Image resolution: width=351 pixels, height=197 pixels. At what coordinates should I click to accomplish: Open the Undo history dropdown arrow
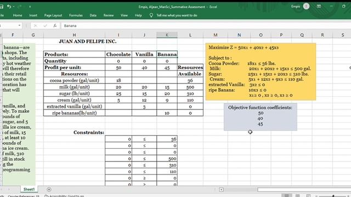tap(14, 7)
